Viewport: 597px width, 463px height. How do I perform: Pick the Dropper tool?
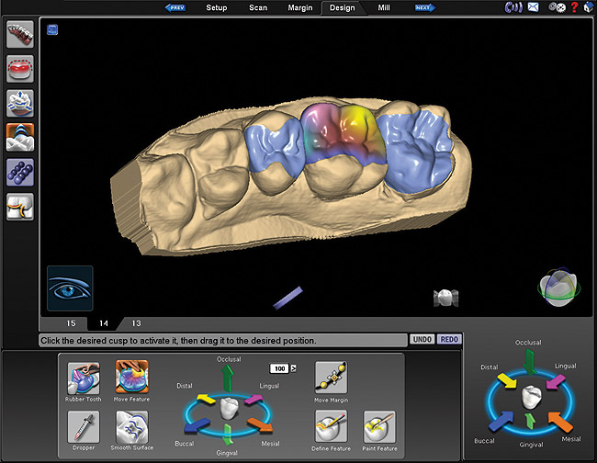click(x=83, y=427)
